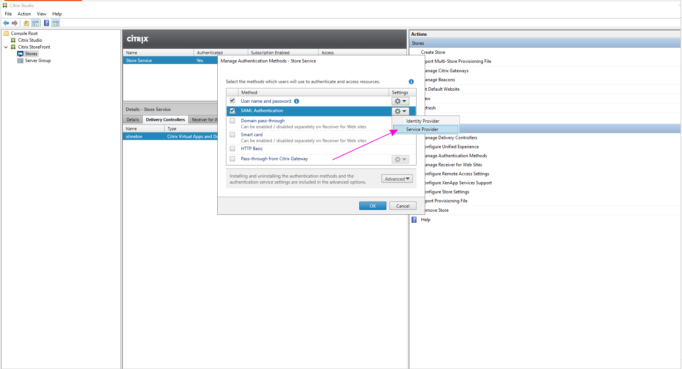Click the info icon beside User name and password

pyautogui.click(x=296, y=101)
